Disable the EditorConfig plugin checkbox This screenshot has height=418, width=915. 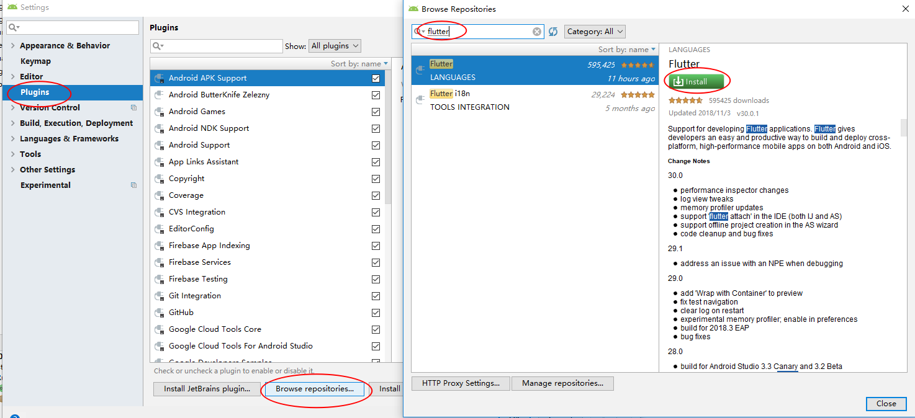[x=376, y=229]
